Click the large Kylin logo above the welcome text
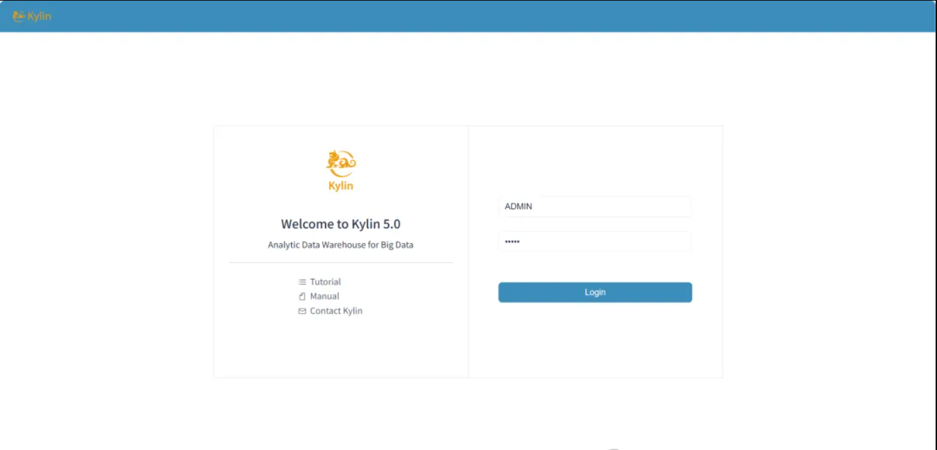This screenshot has height=450, width=937. [x=341, y=171]
